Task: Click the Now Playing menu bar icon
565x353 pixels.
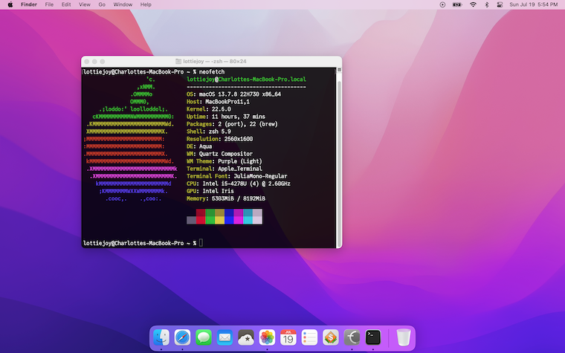Action: [x=442, y=4]
